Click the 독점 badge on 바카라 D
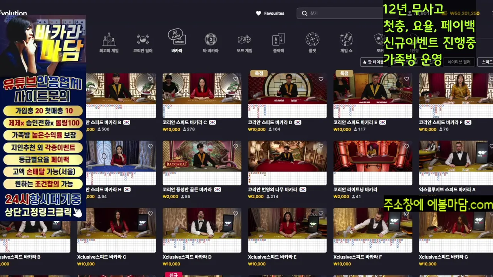This screenshot has height=277, width=493. 259,73
